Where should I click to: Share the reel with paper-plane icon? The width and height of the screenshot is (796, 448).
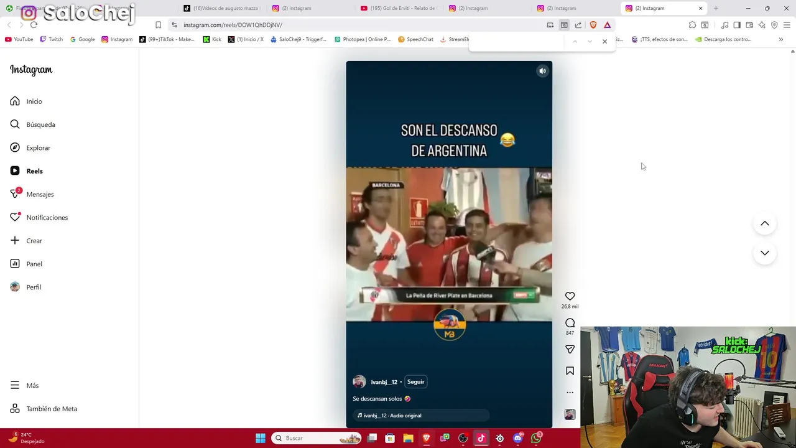(570, 350)
